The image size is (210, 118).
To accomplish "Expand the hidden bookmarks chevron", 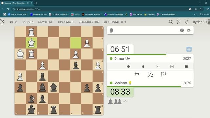I will click(x=195, y=14).
